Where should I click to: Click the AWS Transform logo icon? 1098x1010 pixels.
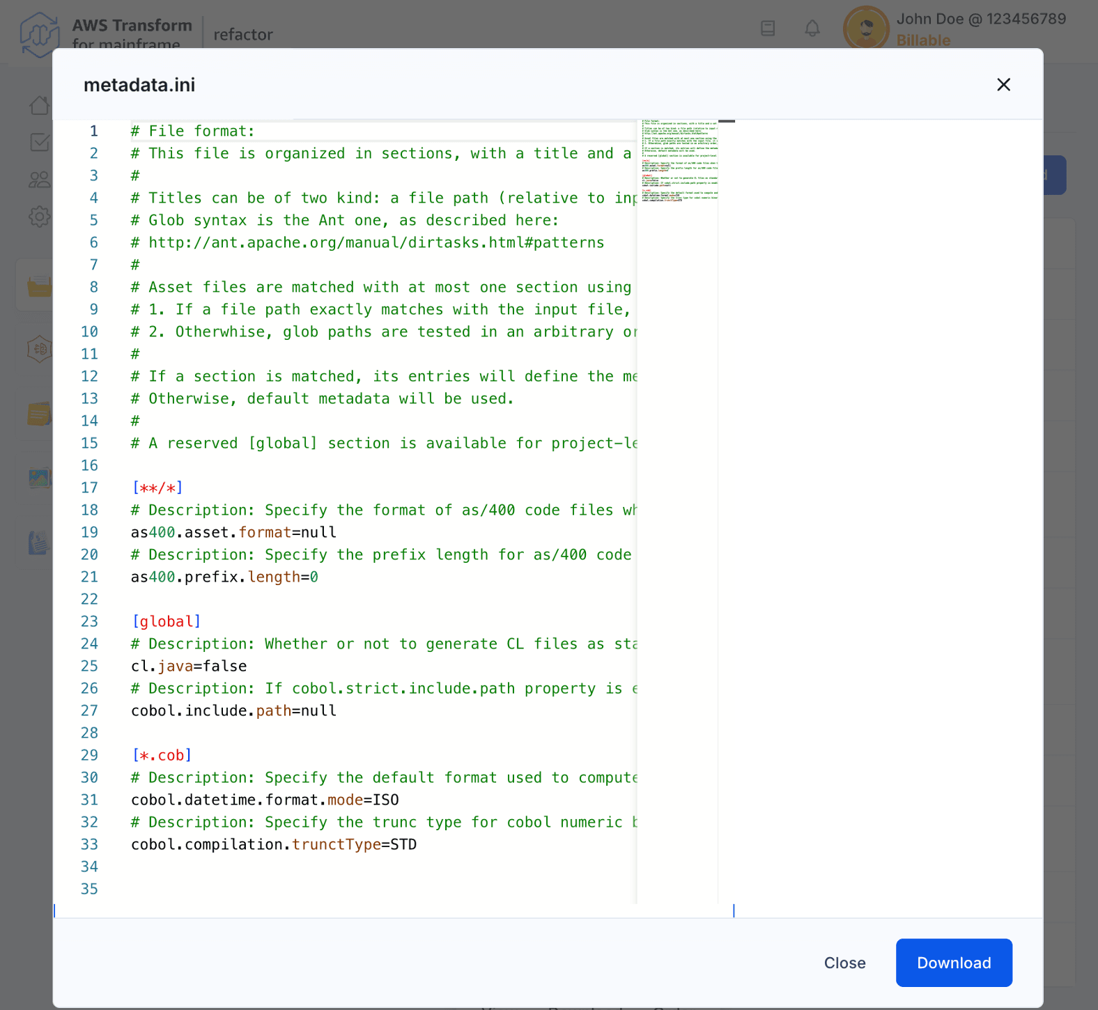(39, 33)
